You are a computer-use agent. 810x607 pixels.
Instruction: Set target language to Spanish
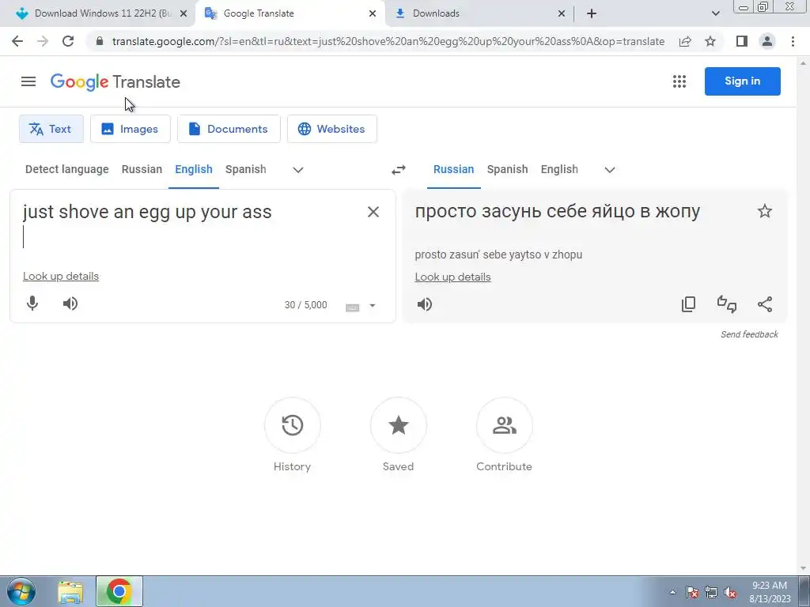click(x=507, y=169)
